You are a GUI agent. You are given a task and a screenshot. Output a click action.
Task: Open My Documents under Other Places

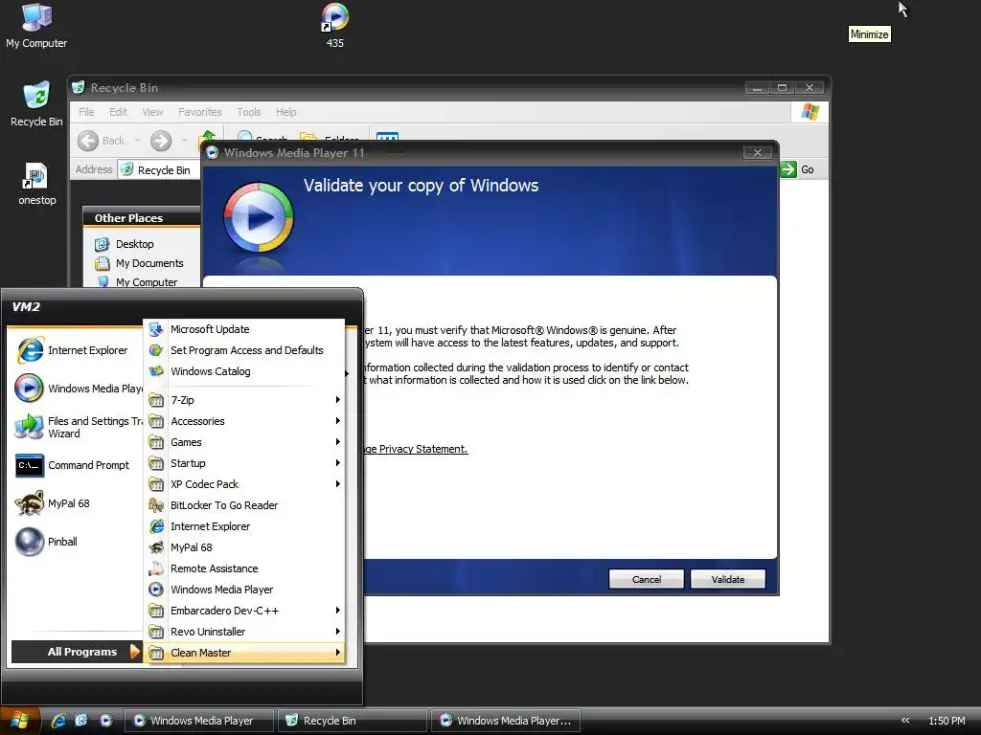pos(139,263)
